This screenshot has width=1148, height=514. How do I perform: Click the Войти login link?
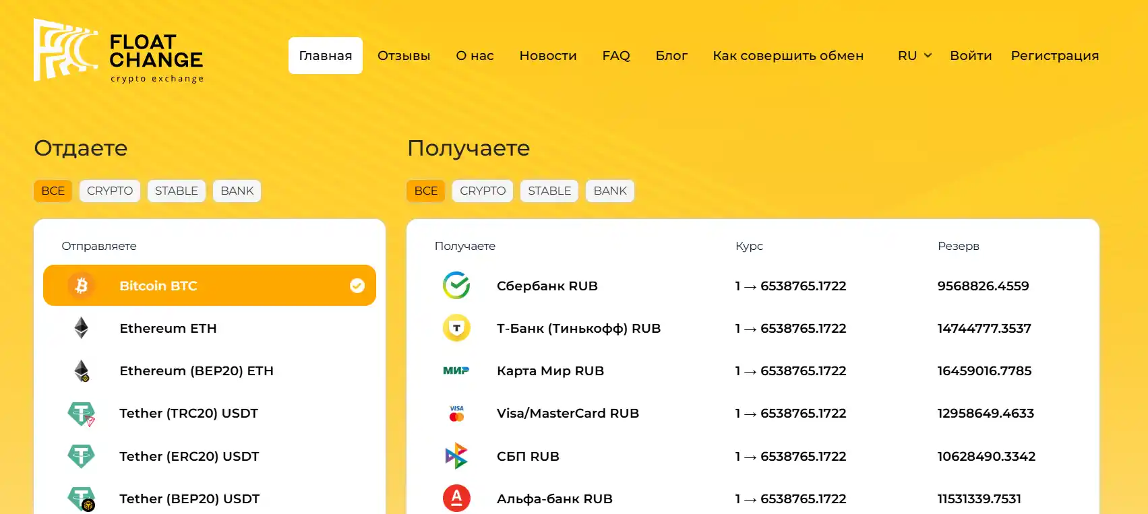971,55
